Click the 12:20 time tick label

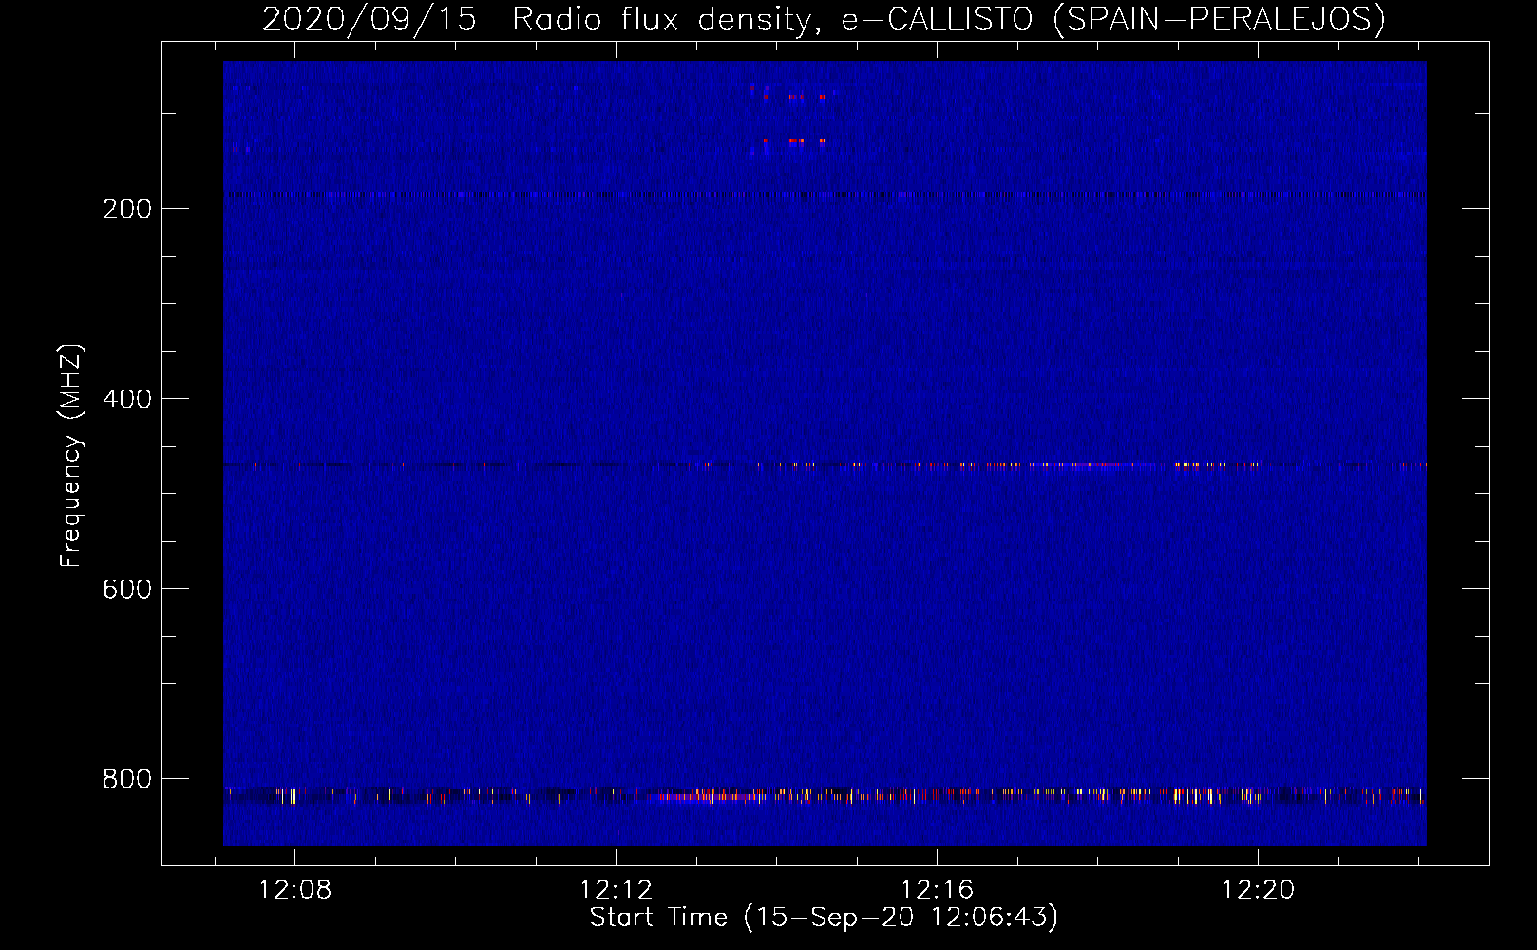pyautogui.click(x=1259, y=890)
